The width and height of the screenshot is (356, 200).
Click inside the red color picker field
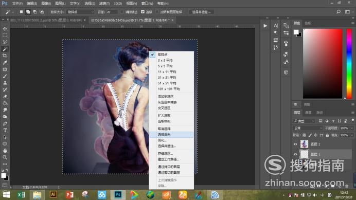[x=323, y=64]
